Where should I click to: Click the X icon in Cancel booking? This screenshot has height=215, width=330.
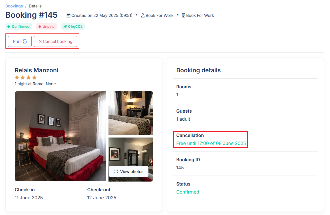point(40,41)
